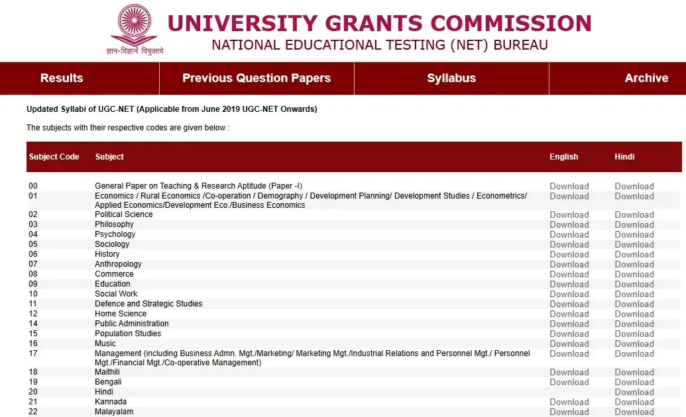Viewport: 686px width, 417px height.
Task: Download Hindi syllabus for Economics row
Action: (x=634, y=197)
